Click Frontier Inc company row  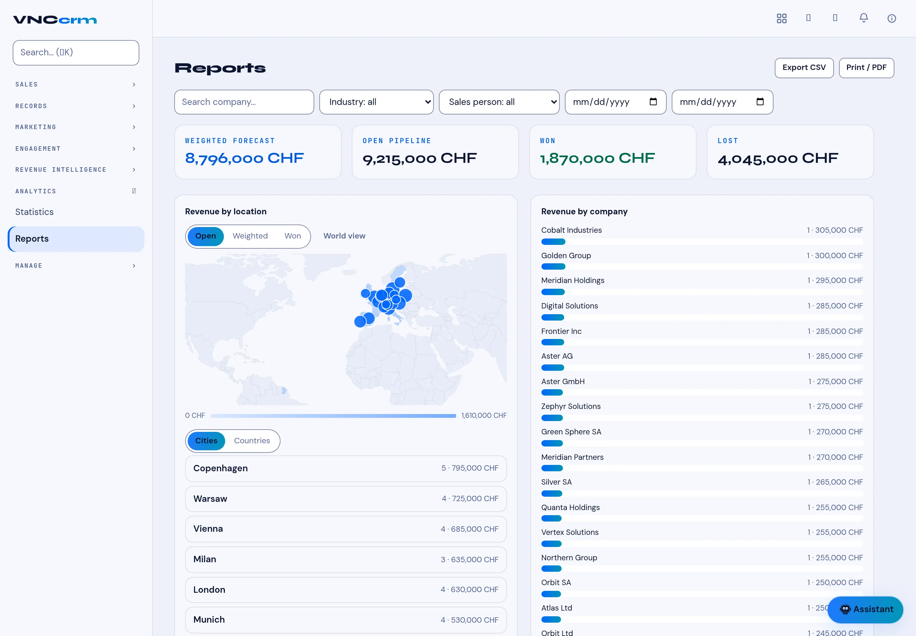click(x=702, y=336)
